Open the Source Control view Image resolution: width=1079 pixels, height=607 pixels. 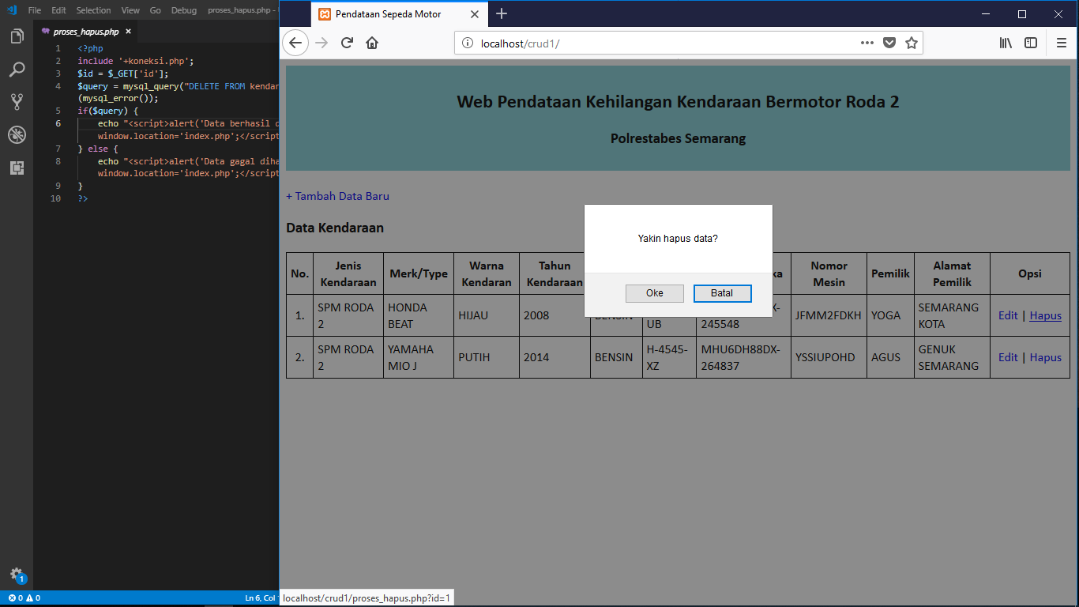coord(17,102)
